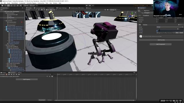The width and height of the screenshot is (184, 103).
Task: Open the Preview Packages in Use dropdown
Action: [x=142, y=5]
